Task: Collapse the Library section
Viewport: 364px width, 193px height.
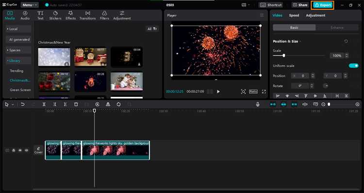Action: click(18, 60)
